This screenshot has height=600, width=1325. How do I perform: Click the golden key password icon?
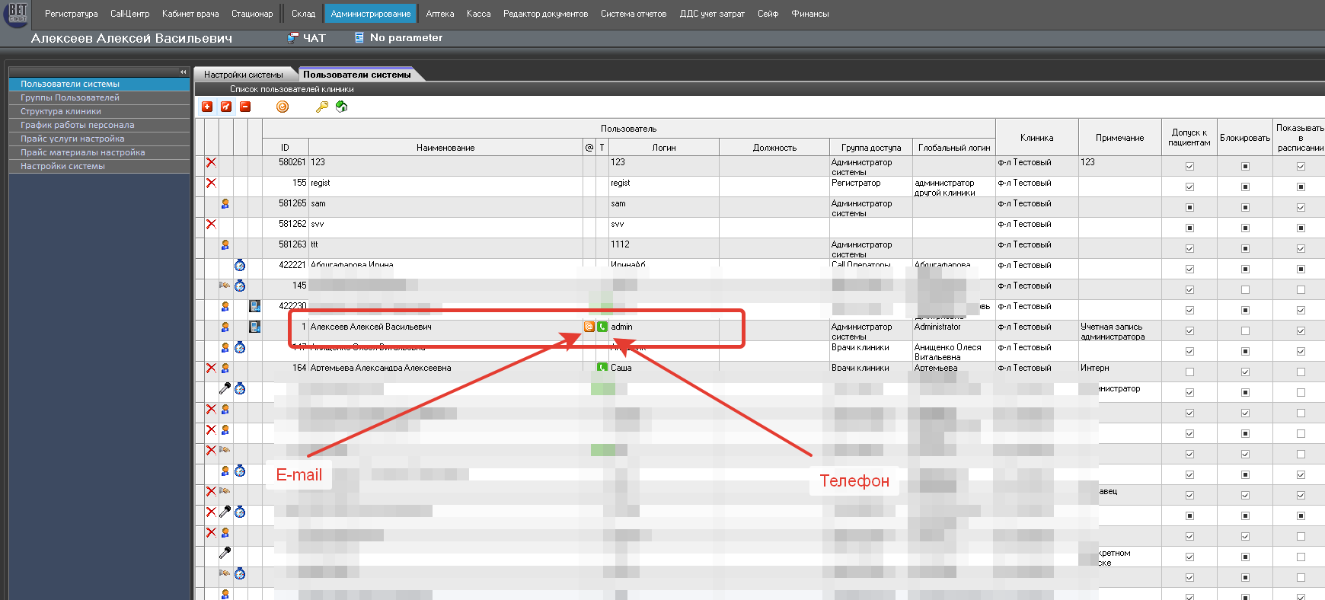(x=322, y=107)
